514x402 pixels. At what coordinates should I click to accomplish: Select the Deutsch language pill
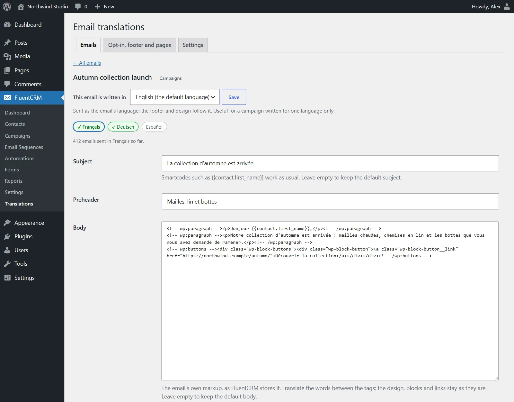pos(123,127)
